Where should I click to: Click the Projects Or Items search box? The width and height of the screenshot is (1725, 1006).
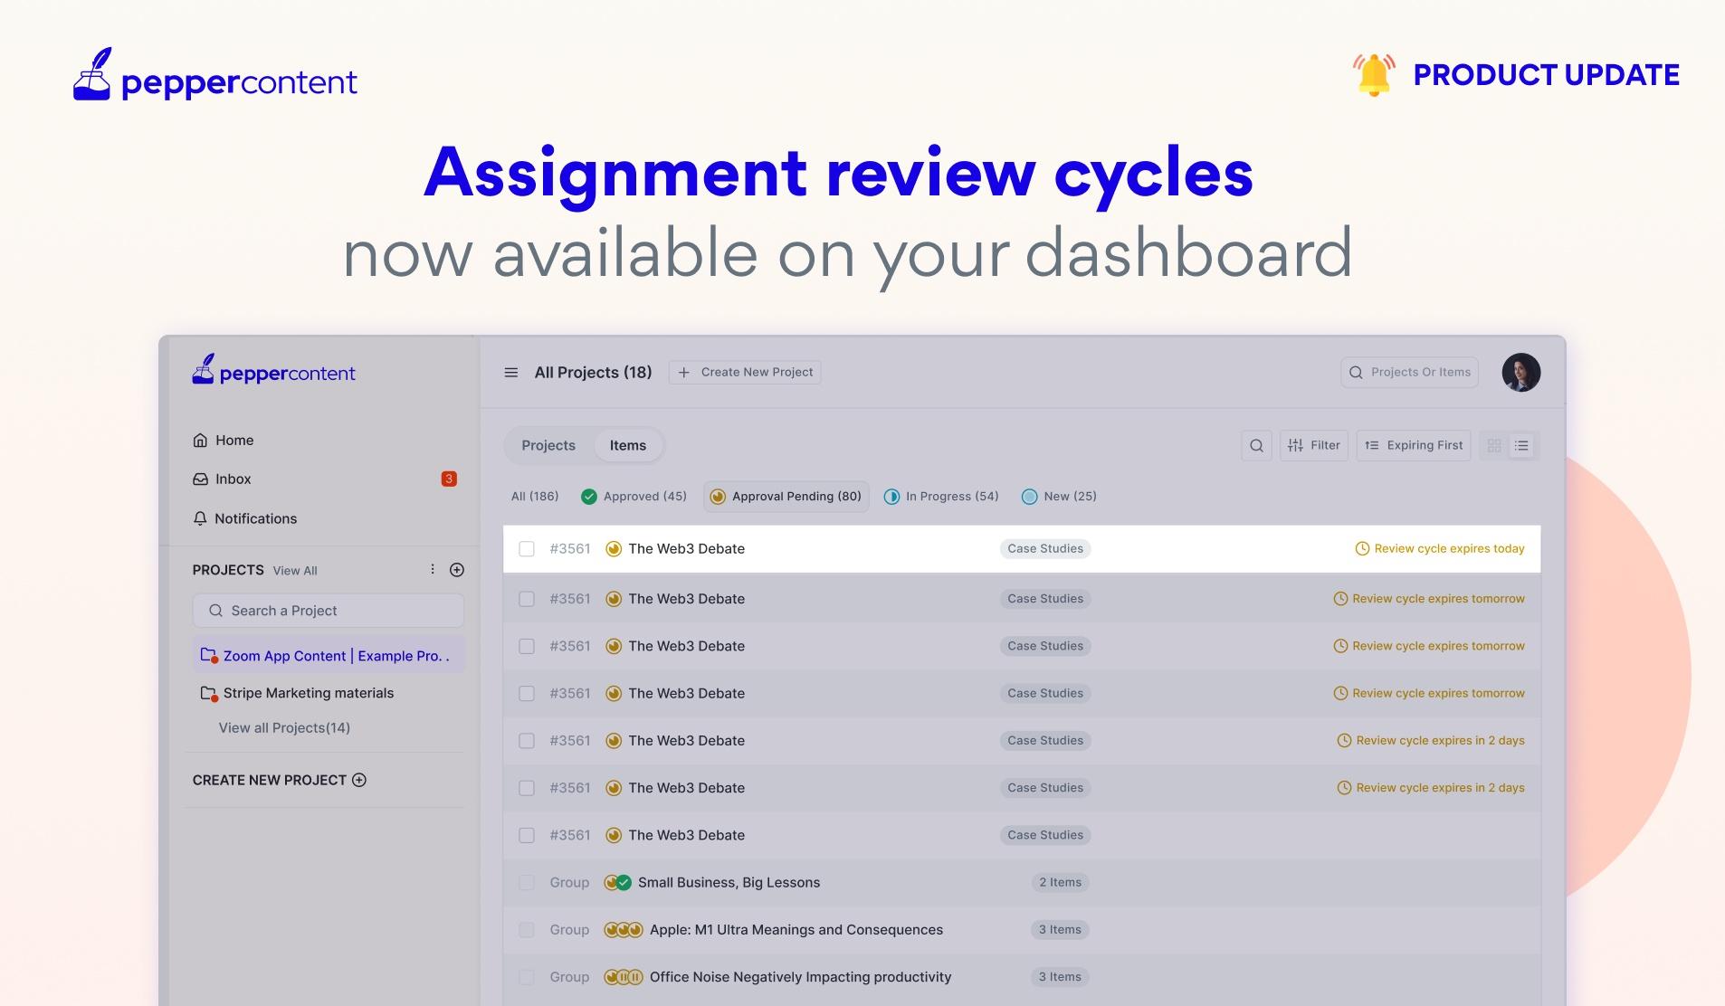1409,372
